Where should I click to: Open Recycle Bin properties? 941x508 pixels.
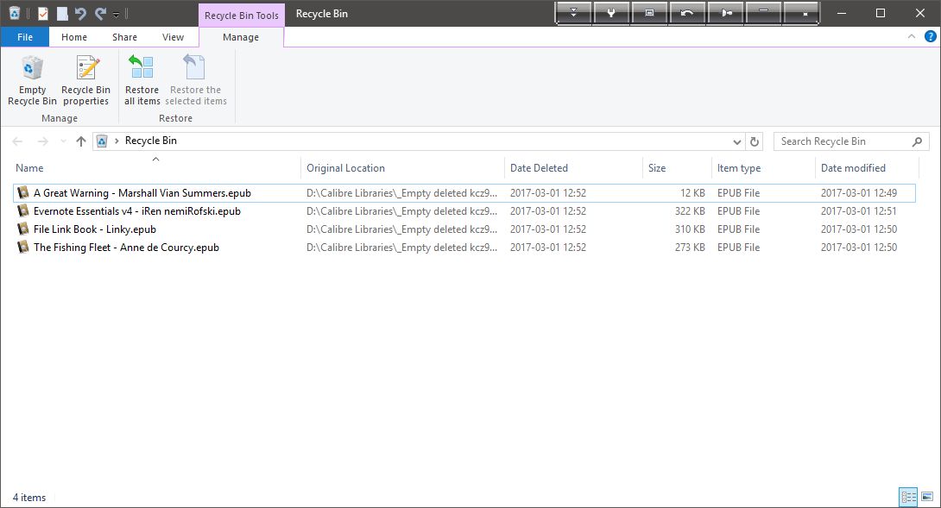85,80
